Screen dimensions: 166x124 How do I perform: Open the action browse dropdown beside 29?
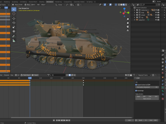tap(49, 75)
